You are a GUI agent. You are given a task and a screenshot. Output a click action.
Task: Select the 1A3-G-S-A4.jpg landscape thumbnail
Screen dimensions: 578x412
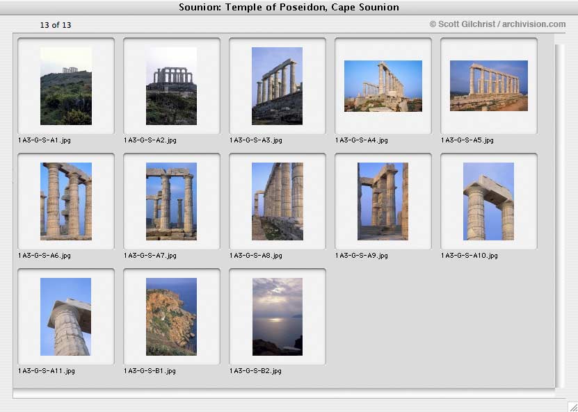(x=383, y=86)
